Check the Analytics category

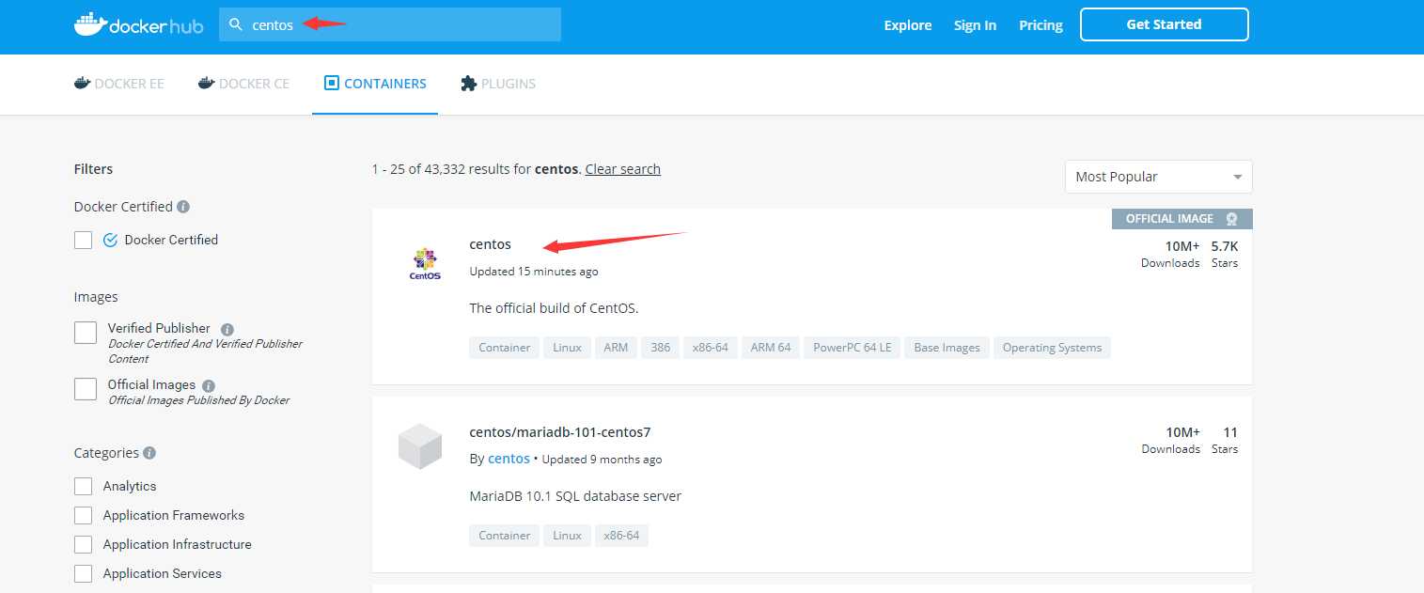coord(84,486)
